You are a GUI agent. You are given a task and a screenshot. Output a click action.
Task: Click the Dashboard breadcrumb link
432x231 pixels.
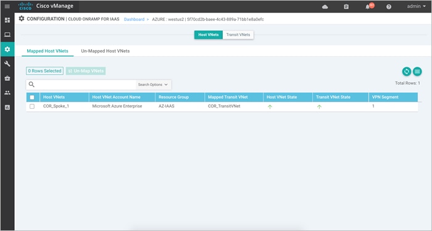[134, 19]
